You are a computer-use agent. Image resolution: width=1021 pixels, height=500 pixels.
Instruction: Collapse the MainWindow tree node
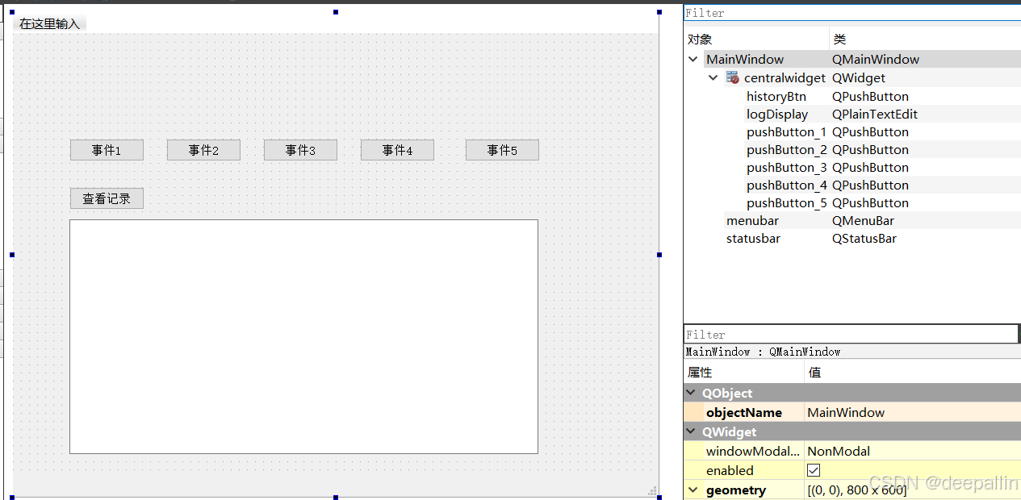pyautogui.click(x=693, y=59)
